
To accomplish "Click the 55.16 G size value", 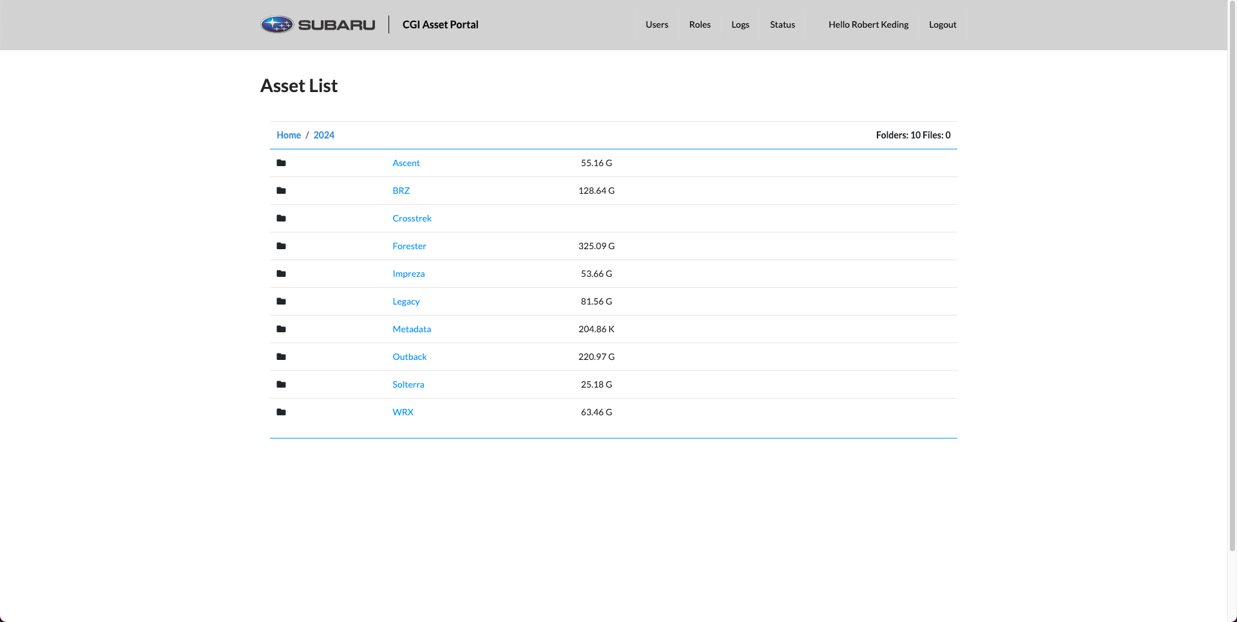I will [597, 163].
